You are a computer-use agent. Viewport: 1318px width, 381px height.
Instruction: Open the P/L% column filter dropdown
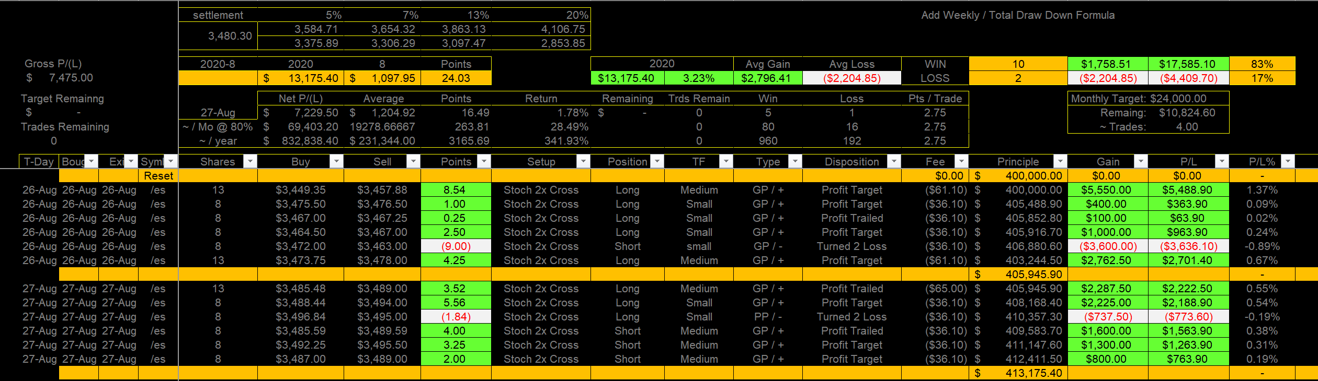point(1288,162)
